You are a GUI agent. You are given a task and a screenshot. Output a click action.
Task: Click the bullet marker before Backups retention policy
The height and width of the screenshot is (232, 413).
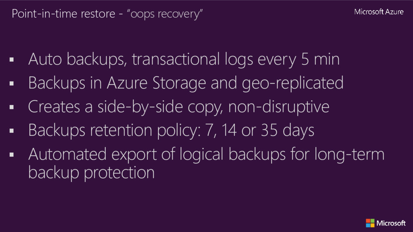coord(12,131)
